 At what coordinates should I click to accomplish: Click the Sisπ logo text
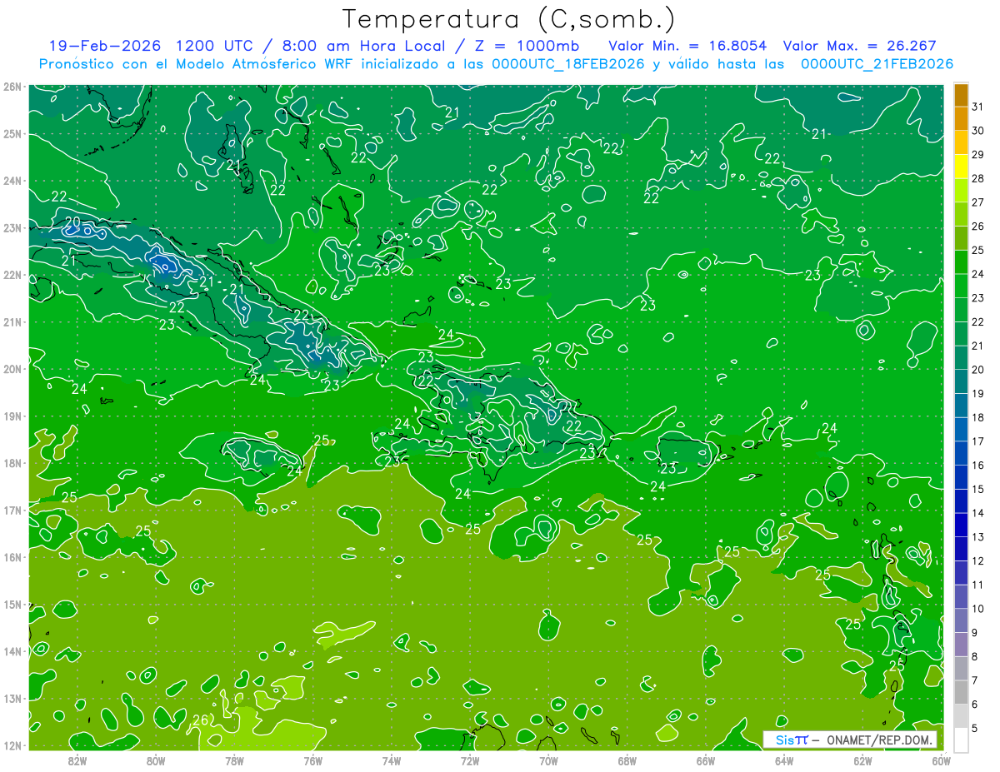[792, 740]
